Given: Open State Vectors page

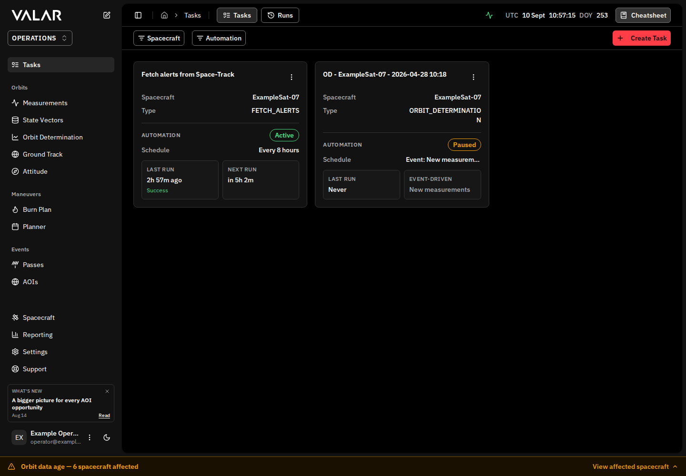Looking at the screenshot, I should pos(61,120).
